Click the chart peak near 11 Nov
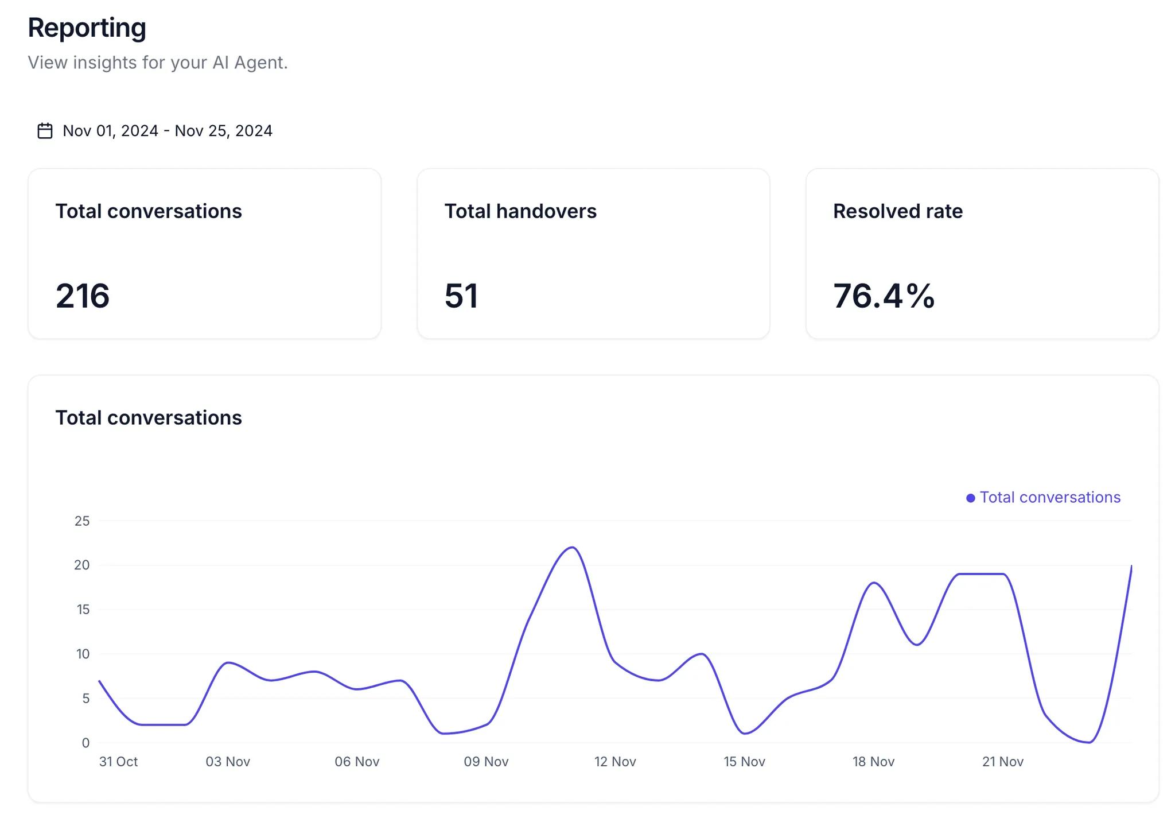This screenshot has width=1175, height=826. (572, 548)
